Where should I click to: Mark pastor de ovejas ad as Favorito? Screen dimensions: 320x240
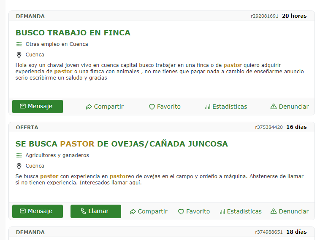click(x=194, y=211)
